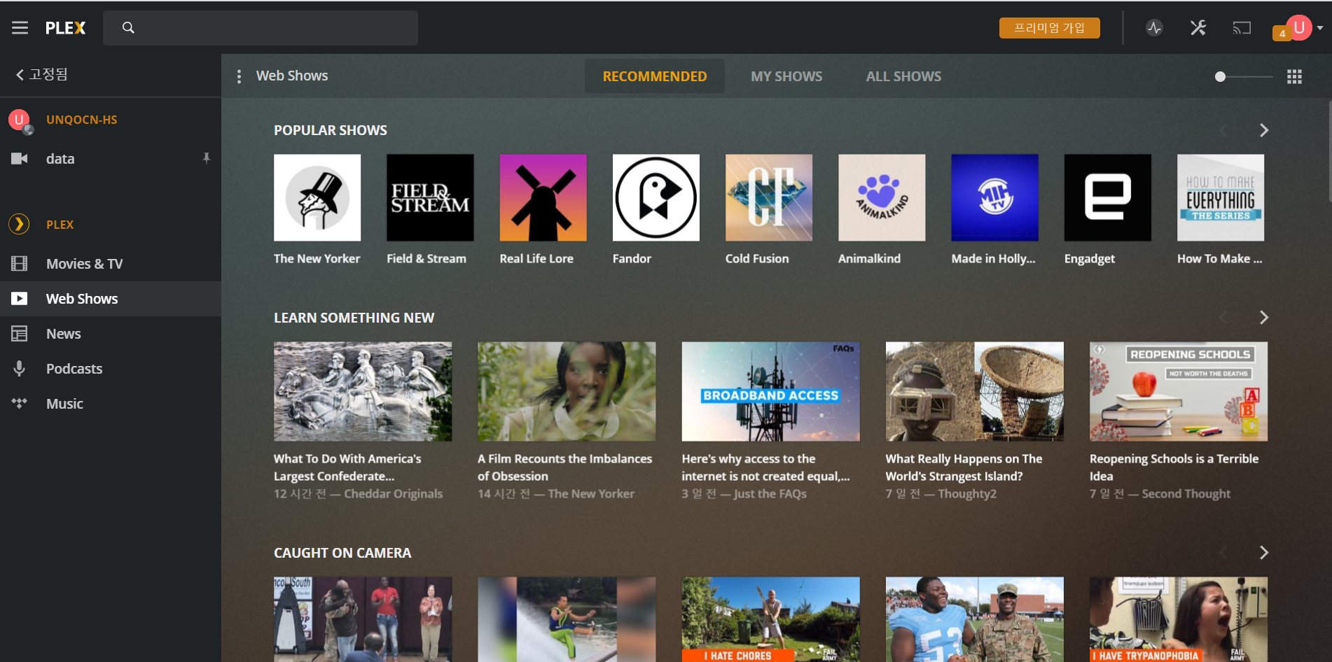The height and width of the screenshot is (662, 1332).
Task: Switch to the MY SHOWS tab
Action: click(x=786, y=76)
